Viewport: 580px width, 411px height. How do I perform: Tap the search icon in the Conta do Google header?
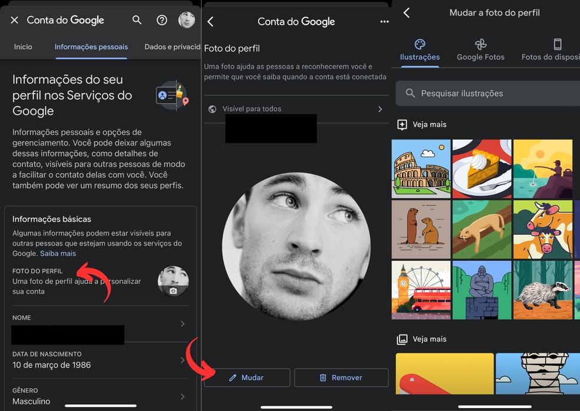[137, 19]
